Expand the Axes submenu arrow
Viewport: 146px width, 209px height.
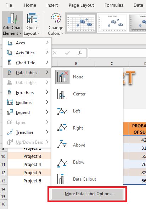pos(47,43)
